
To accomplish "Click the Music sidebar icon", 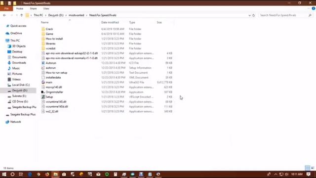I will [9, 68].
